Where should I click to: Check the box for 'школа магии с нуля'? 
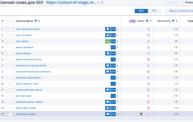10,84
